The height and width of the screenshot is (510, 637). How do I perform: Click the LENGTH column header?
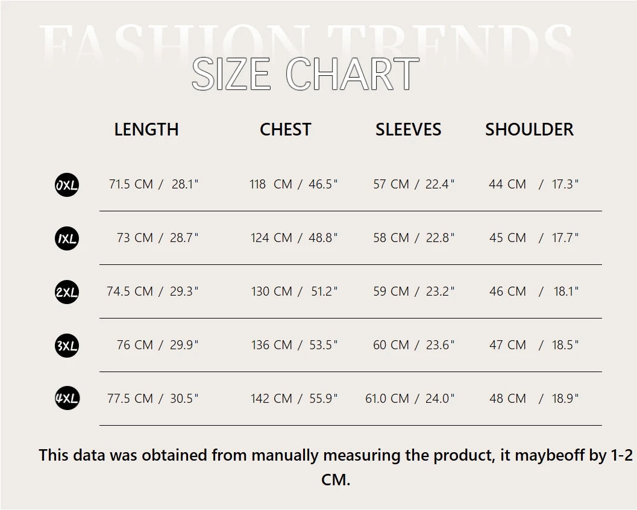[x=146, y=129]
